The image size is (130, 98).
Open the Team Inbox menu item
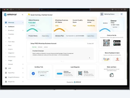11,42
